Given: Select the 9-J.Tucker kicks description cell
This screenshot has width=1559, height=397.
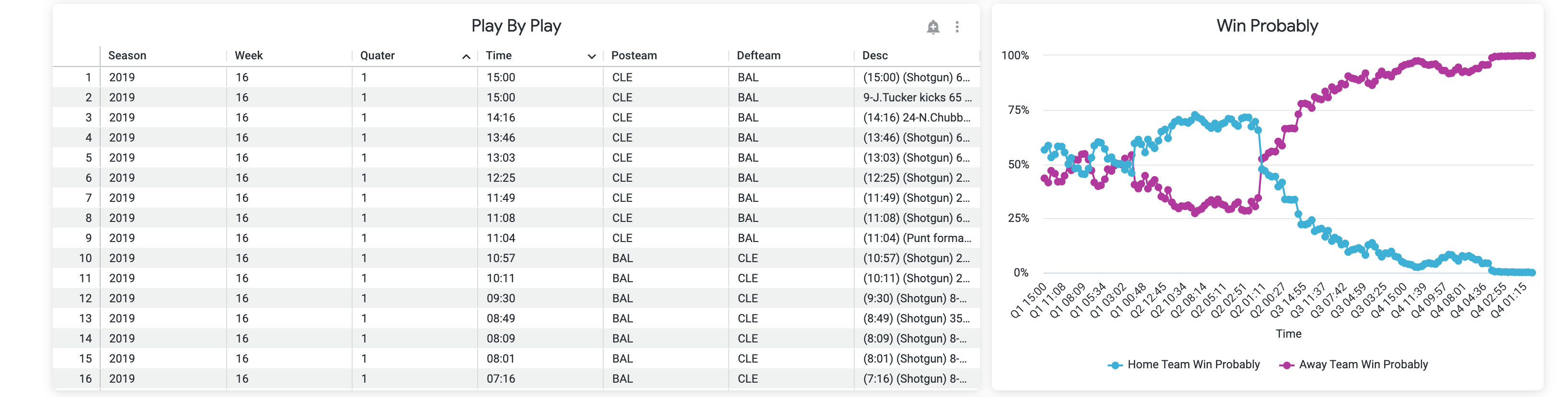Looking at the screenshot, I should tap(917, 97).
